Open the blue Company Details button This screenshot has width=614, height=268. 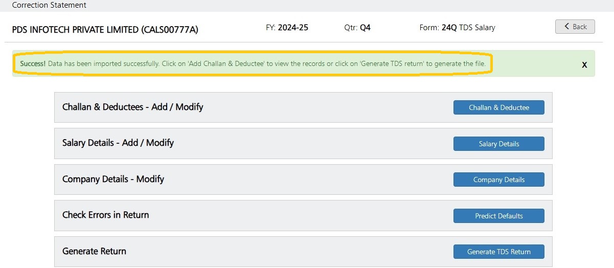[498, 180]
